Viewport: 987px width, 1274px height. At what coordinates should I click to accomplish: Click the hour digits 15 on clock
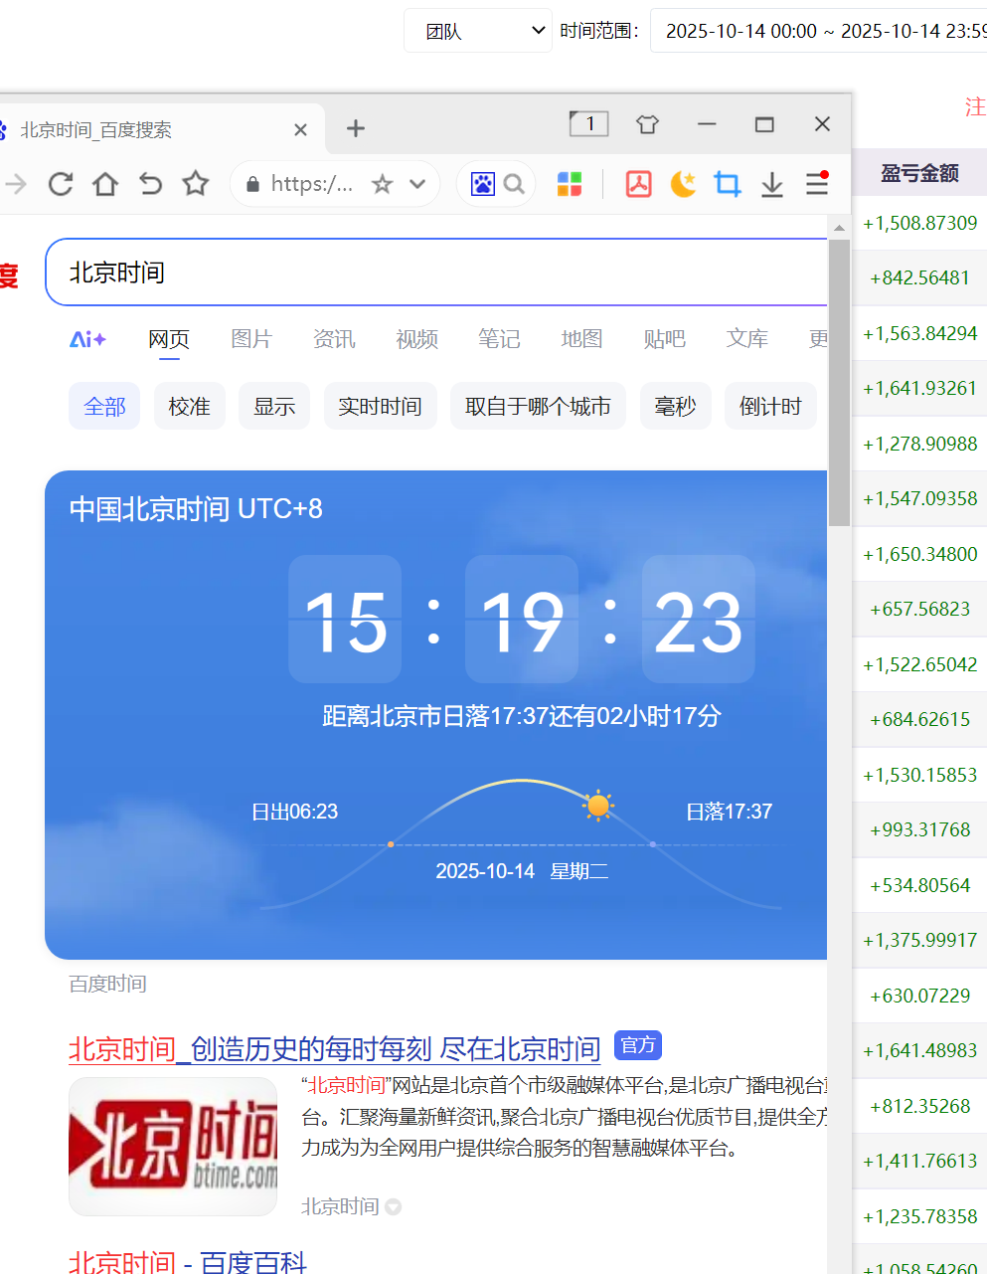[345, 619]
